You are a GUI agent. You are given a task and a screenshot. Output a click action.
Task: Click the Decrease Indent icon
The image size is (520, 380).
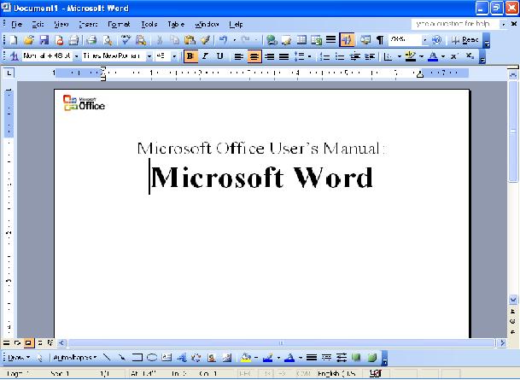[x=354, y=56]
